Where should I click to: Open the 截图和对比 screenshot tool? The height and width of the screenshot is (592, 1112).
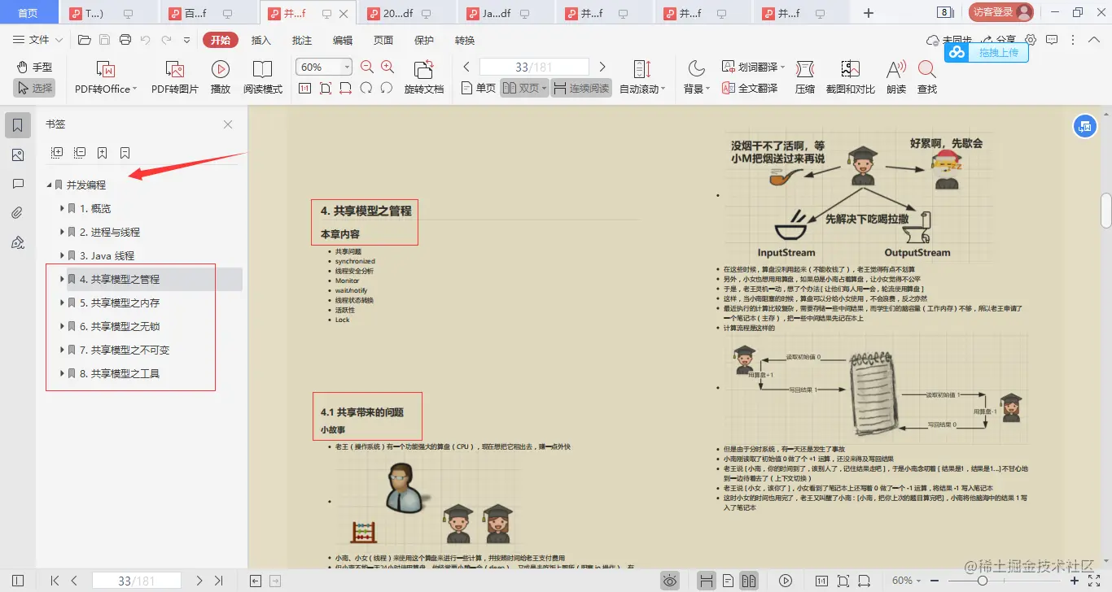[850, 76]
